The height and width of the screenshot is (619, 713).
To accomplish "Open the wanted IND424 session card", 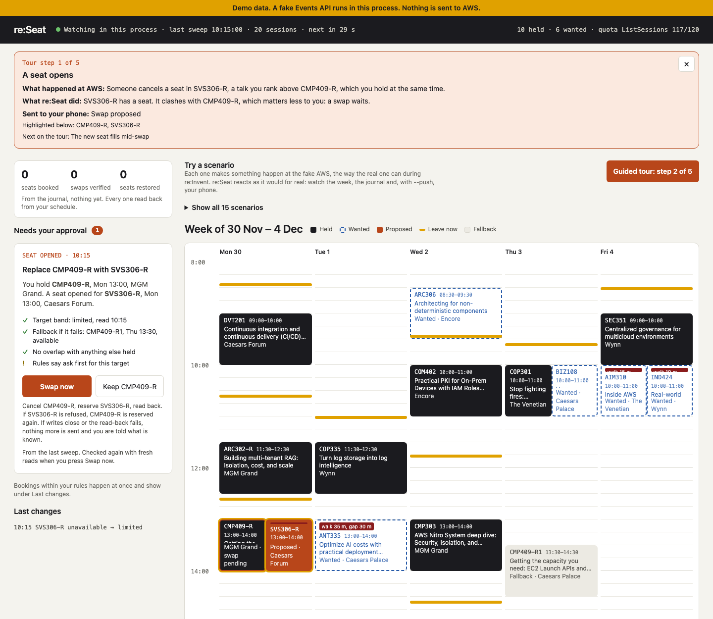I will click(670, 391).
